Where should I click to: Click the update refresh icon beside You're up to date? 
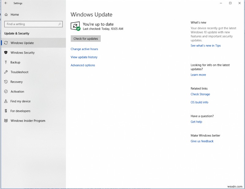75,26
